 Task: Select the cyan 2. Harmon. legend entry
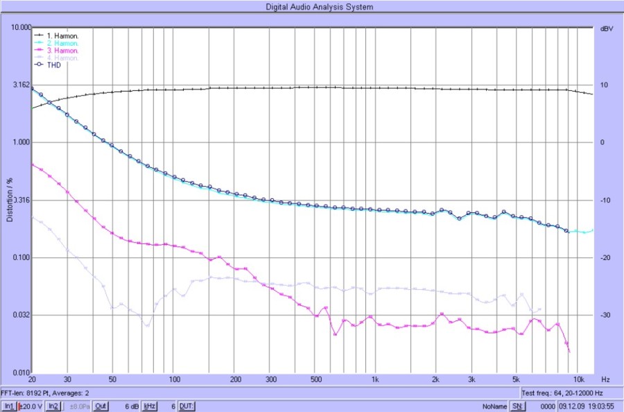(x=62, y=43)
